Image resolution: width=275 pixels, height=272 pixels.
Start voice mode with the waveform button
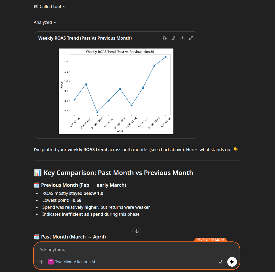click(x=232, y=262)
